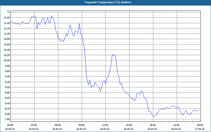Click the 16.04.25 date under 03:00

tap(34, 129)
